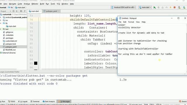Run the app with green play button
187x105 pixels.
[155, 7]
